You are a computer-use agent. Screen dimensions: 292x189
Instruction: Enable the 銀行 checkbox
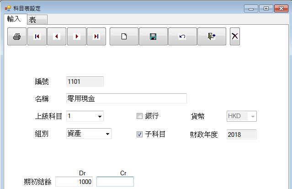[140, 116]
